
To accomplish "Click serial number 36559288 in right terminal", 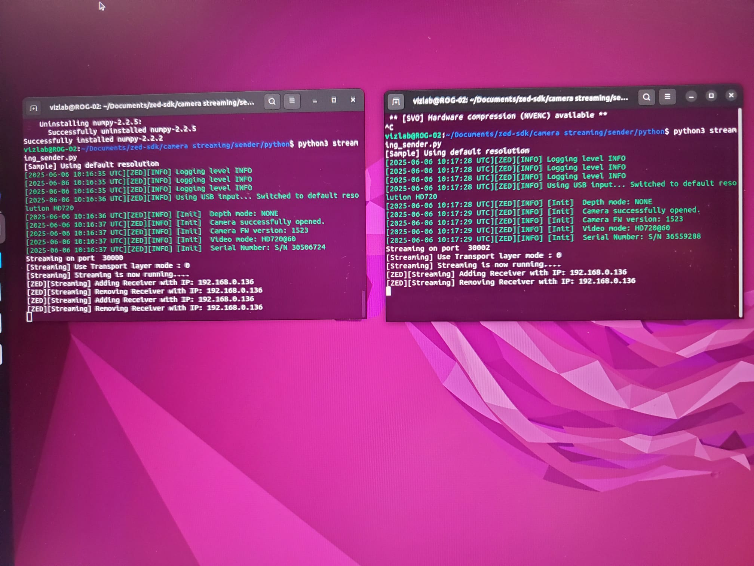I will pyautogui.click(x=683, y=237).
